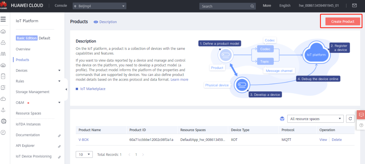Open the All resource spaces dropdown
Image resolution: width=365 pixels, height=164 pixels.
tap(315, 119)
